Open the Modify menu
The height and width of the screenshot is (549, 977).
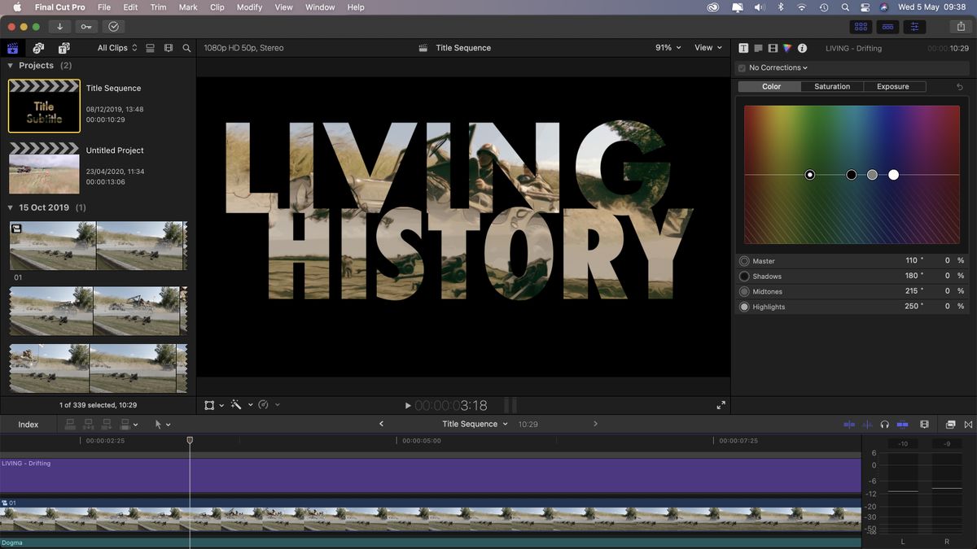point(249,7)
